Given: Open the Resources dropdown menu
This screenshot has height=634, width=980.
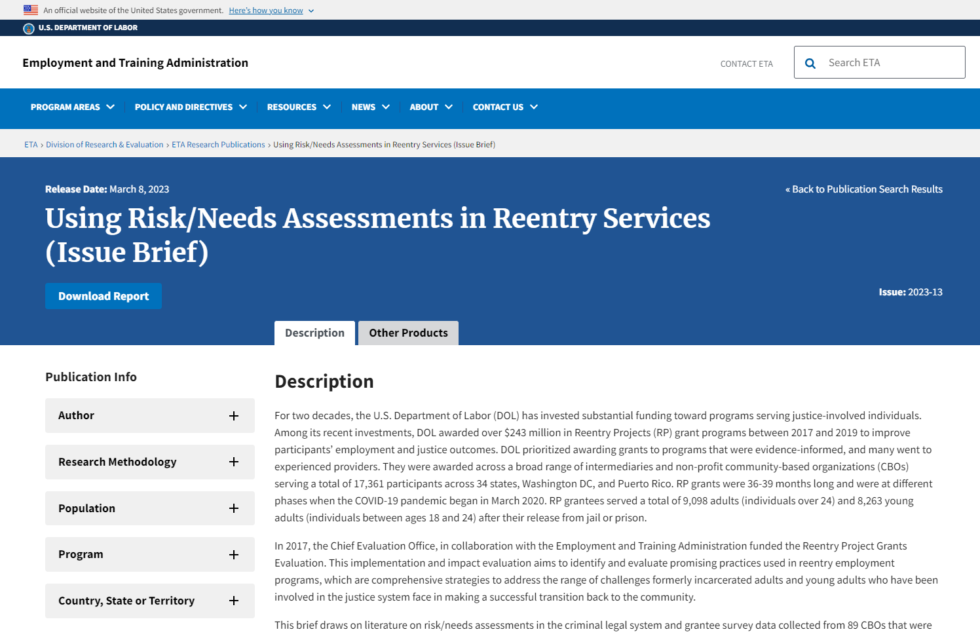Looking at the screenshot, I should (x=299, y=107).
